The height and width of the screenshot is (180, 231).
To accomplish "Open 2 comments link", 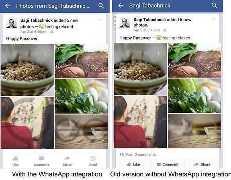I will pyautogui.click(x=145, y=154).
